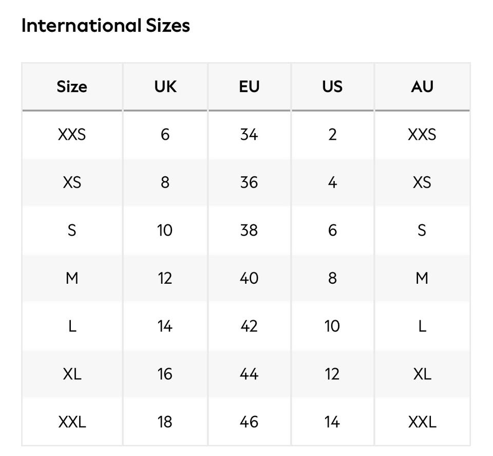Select UK size 6 cell
Viewport: 493px width, 456px height.
click(x=165, y=135)
